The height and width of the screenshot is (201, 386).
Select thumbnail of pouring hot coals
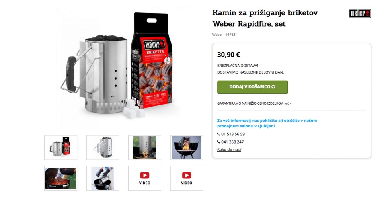[61, 178]
